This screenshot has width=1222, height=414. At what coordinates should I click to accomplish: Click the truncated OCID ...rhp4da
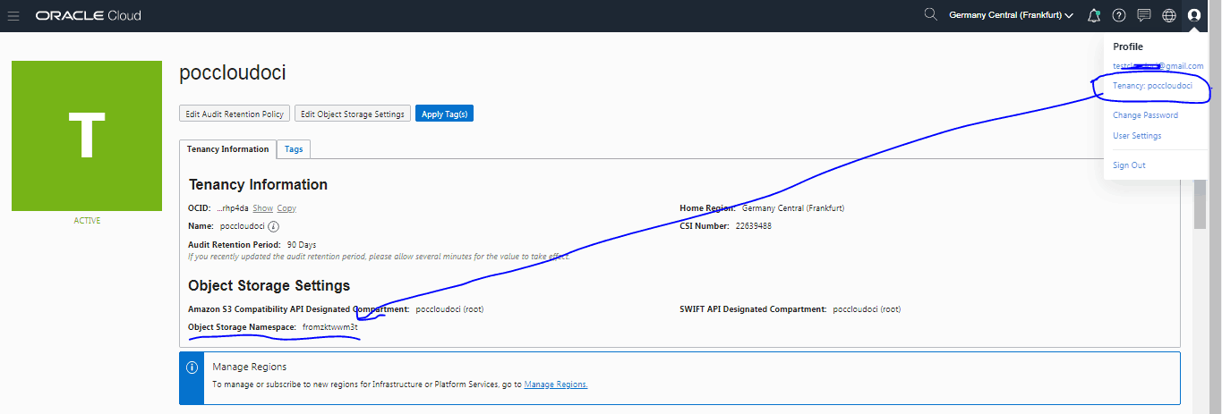(x=233, y=208)
